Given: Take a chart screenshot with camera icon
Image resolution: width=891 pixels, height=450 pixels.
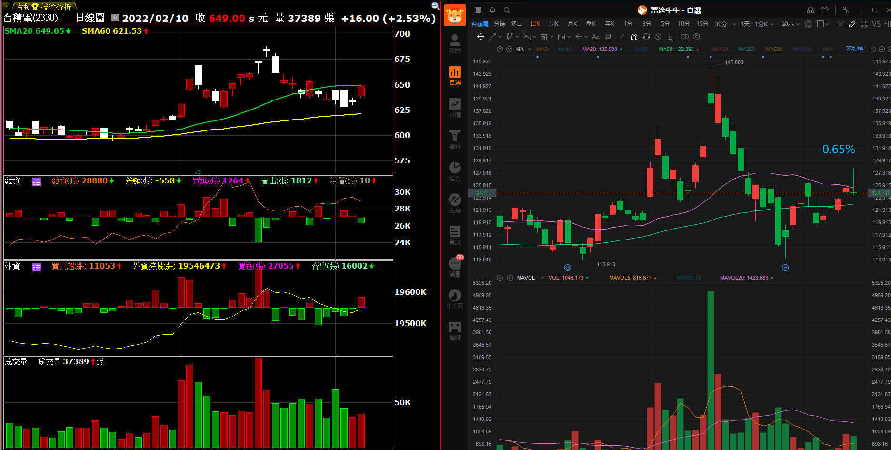Looking at the screenshot, I should [x=841, y=24].
